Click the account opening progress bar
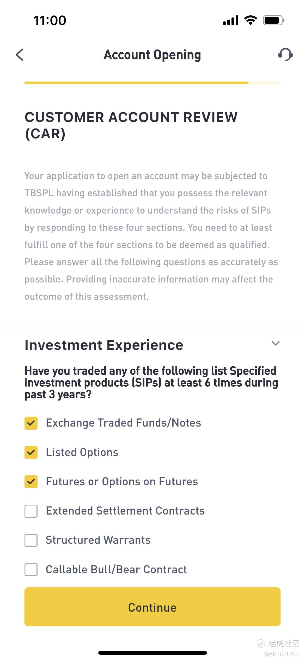This screenshot has width=305, height=661. pos(152,83)
